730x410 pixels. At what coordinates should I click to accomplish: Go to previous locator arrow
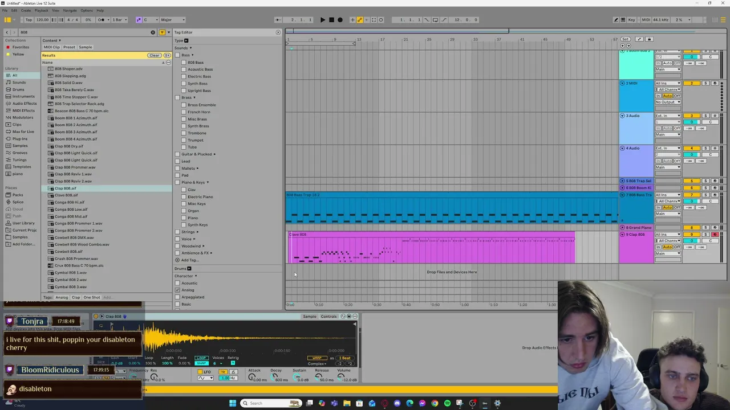tap(622, 46)
